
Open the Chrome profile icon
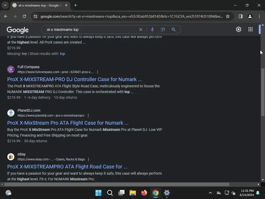point(250,16)
